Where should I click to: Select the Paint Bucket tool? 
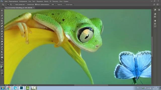point(2,39)
